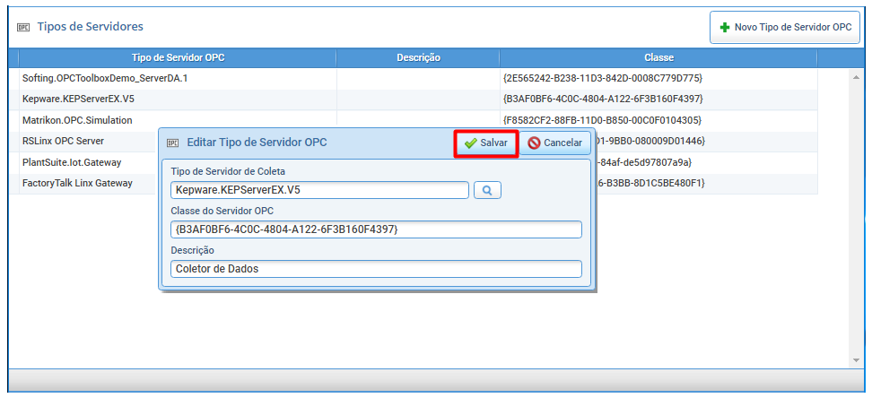Viewport: 872px width, 398px height.
Task: Select the FactoryTalk Linx Gateway row
Action: pos(413,183)
